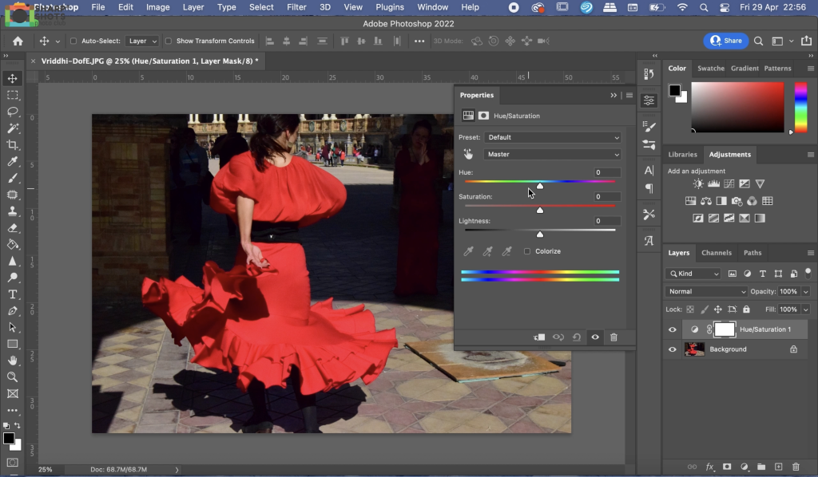Select the Eyedropper tool
818x477 pixels.
pyautogui.click(x=13, y=162)
